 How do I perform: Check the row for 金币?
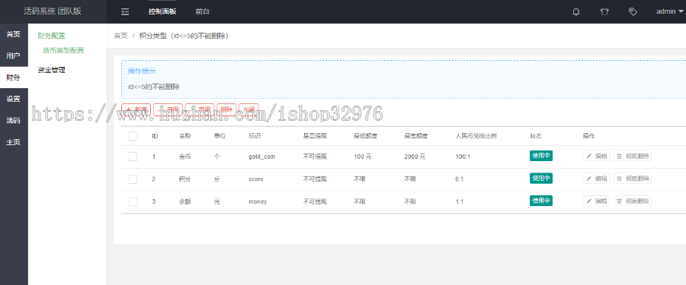point(133,157)
